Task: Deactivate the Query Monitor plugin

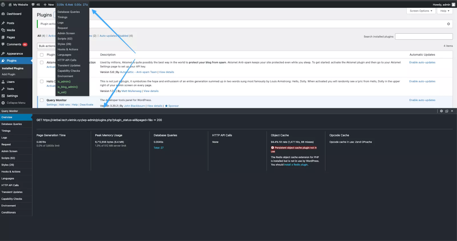Action: point(86,105)
